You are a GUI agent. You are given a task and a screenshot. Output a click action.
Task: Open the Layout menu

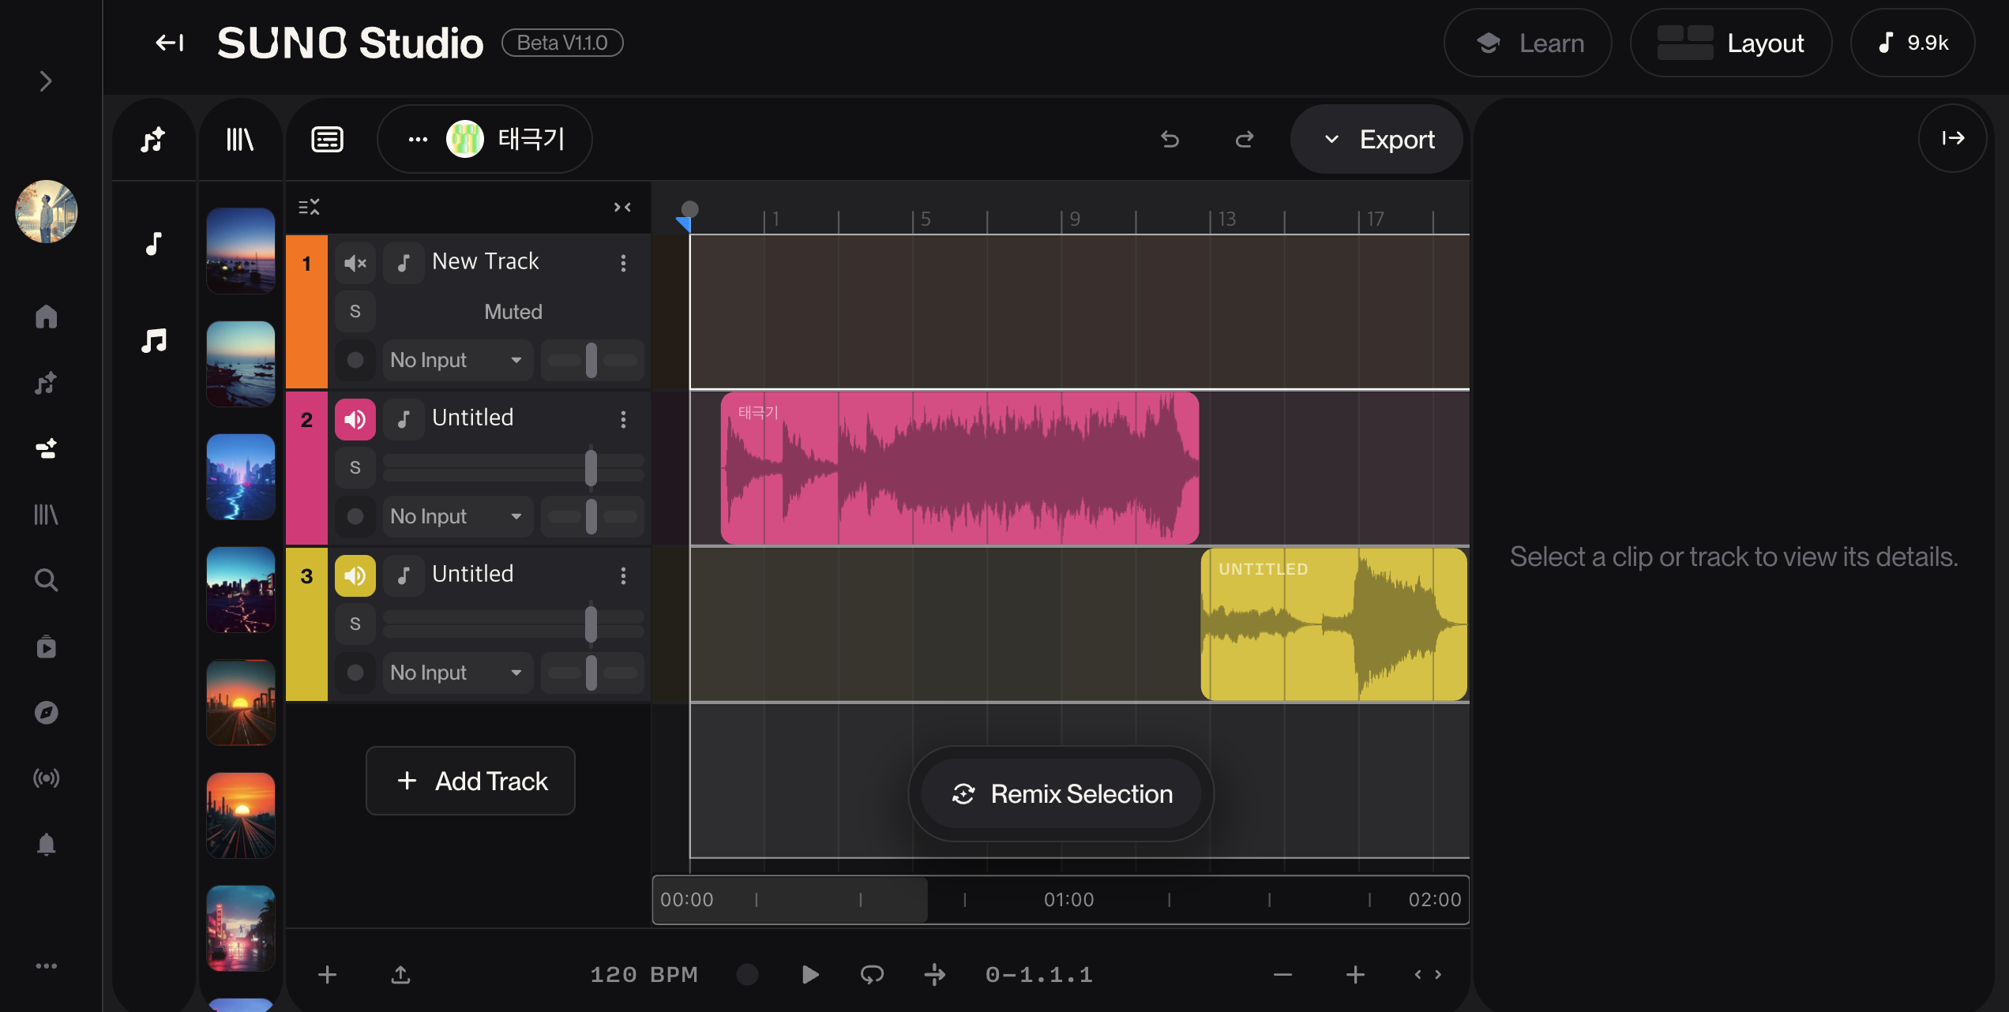tap(1731, 43)
